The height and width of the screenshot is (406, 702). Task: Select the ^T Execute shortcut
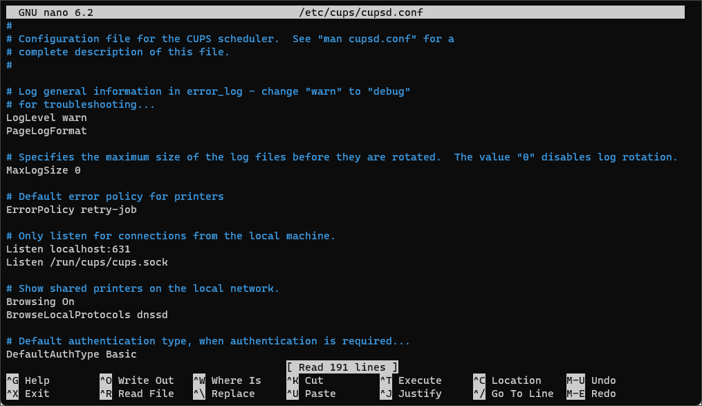click(x=411, y=380)
